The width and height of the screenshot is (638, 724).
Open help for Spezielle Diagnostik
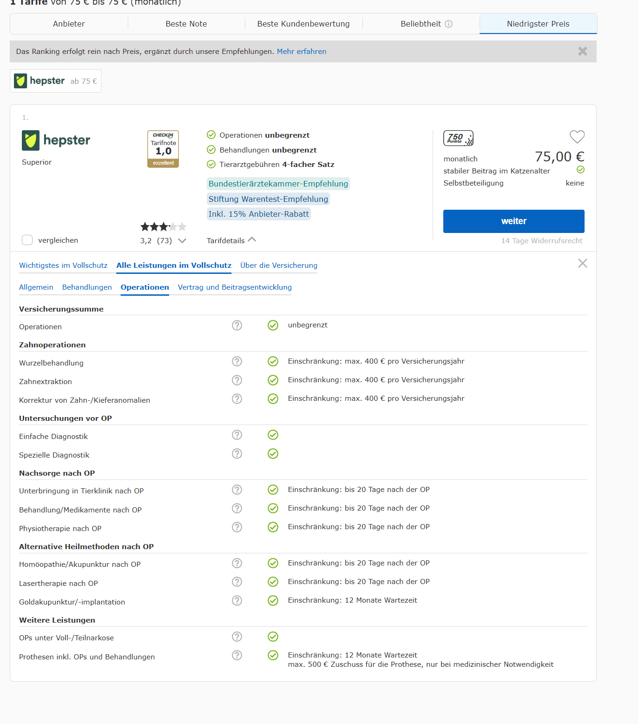237,453
